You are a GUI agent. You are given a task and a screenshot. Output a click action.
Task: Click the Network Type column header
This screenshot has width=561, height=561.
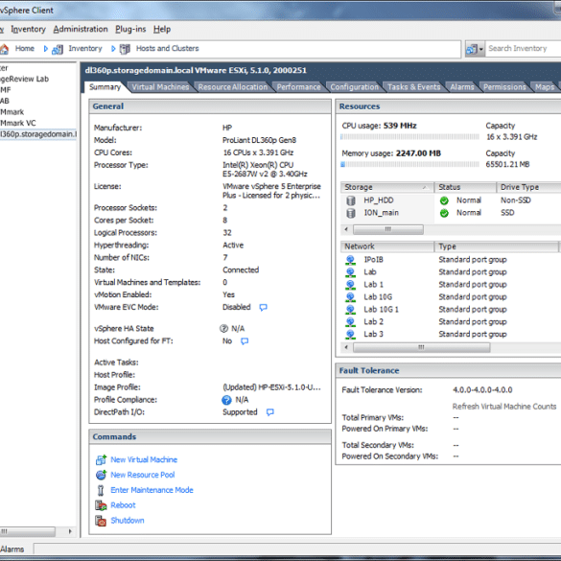pyautogui.click(x=496, y=246)
